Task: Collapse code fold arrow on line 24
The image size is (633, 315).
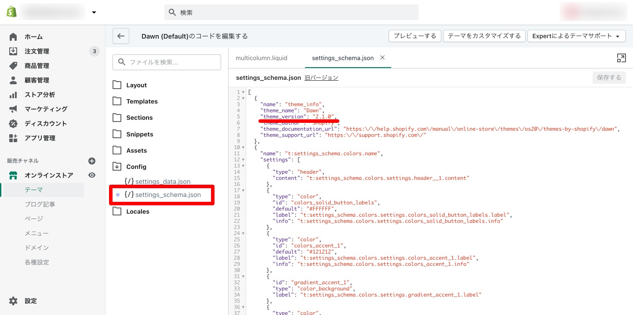Action: (244, 233)
